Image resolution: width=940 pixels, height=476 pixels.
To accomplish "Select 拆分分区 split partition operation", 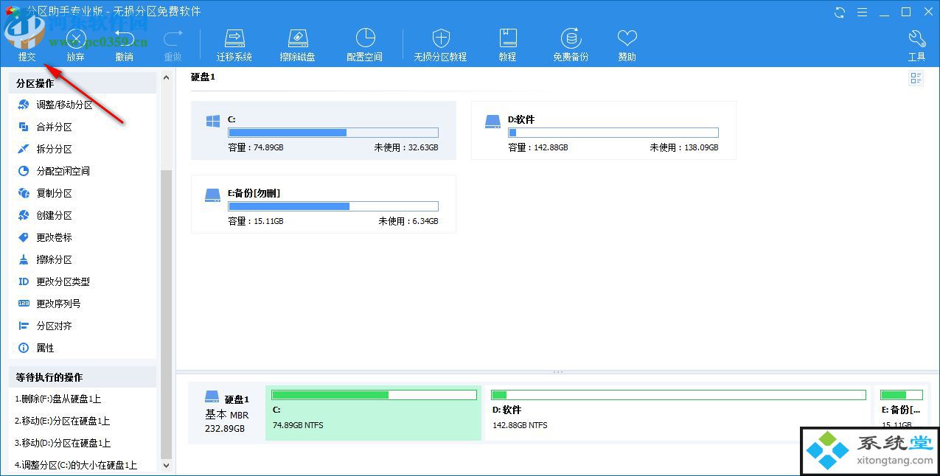I will click(83, 149).
